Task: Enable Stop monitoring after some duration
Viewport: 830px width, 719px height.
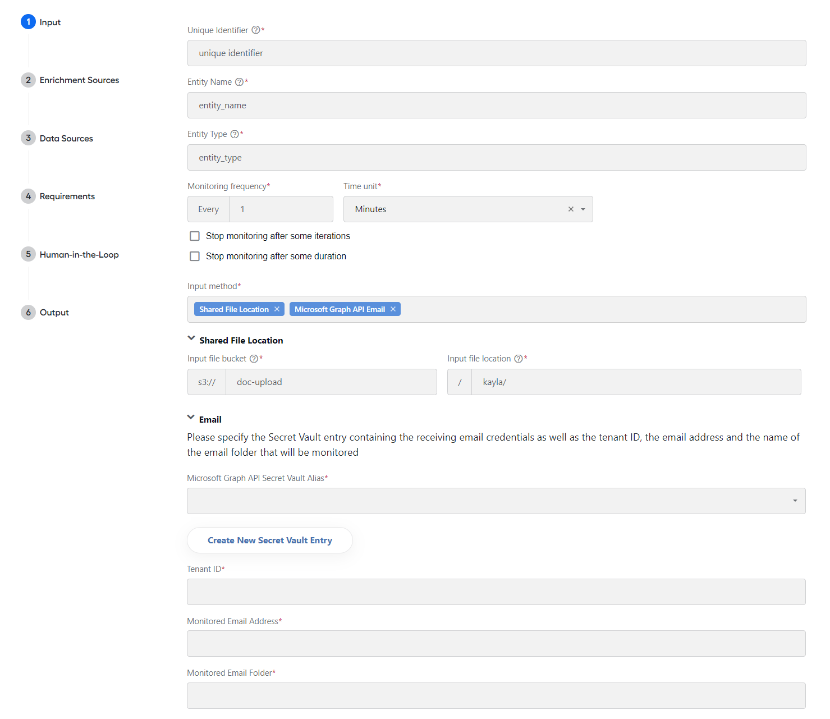Action: click(195, 257)
